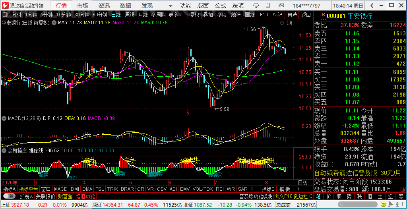Toggle the 弹 switch at bottom left
This screenshot has height=209, width=407.
pos(9,196)
